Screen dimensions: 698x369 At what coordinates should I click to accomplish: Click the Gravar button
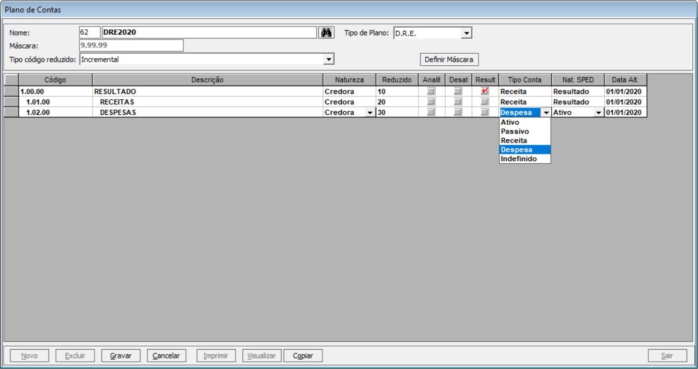pos(121,356)
